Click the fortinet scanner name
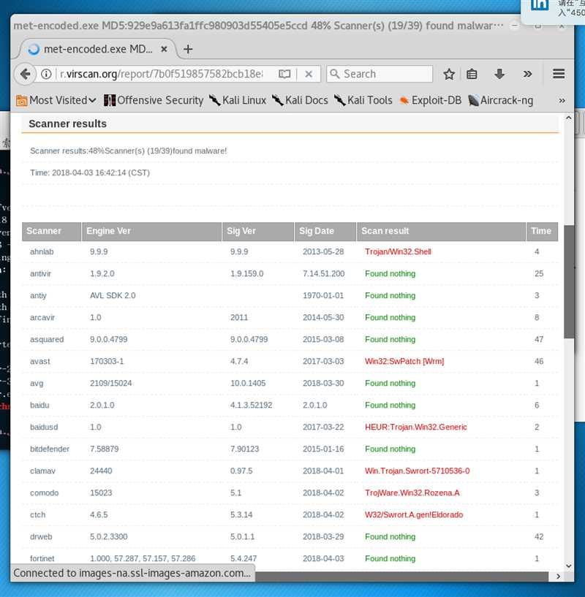 click(42, 558)
